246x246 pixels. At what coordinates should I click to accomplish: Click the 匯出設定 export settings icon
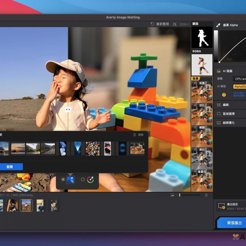point(222,206)
